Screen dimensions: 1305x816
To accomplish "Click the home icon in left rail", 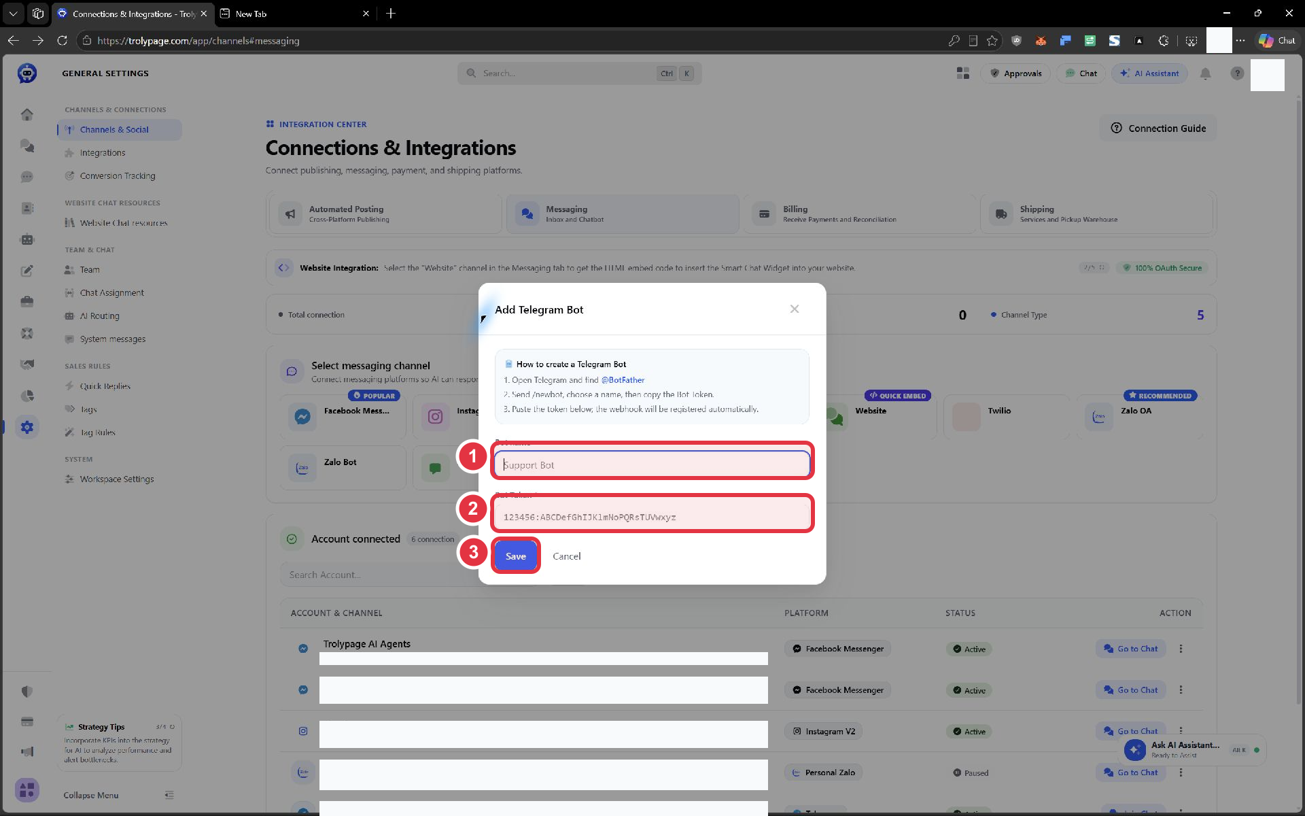I will [27, 114].
